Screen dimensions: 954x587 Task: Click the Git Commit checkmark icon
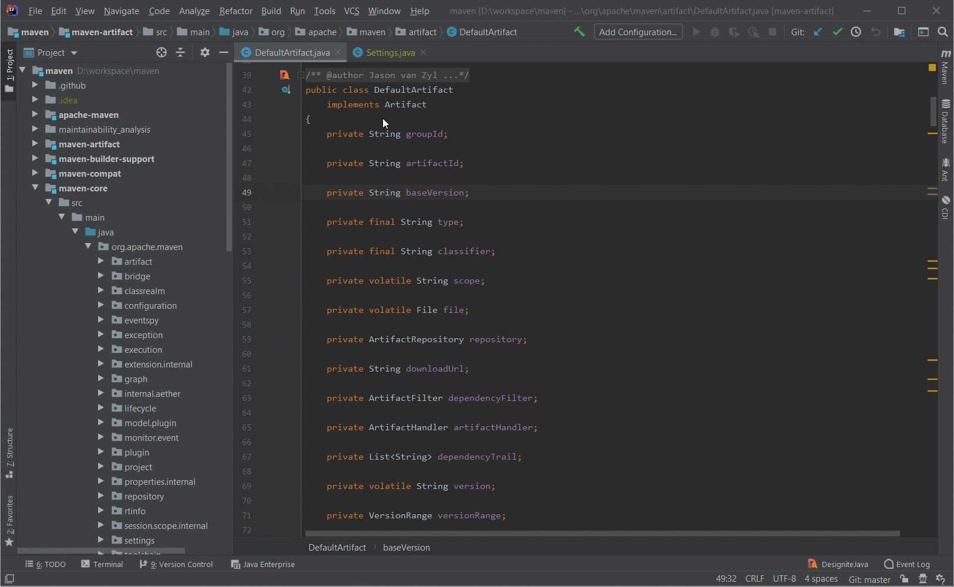point(837,32)
